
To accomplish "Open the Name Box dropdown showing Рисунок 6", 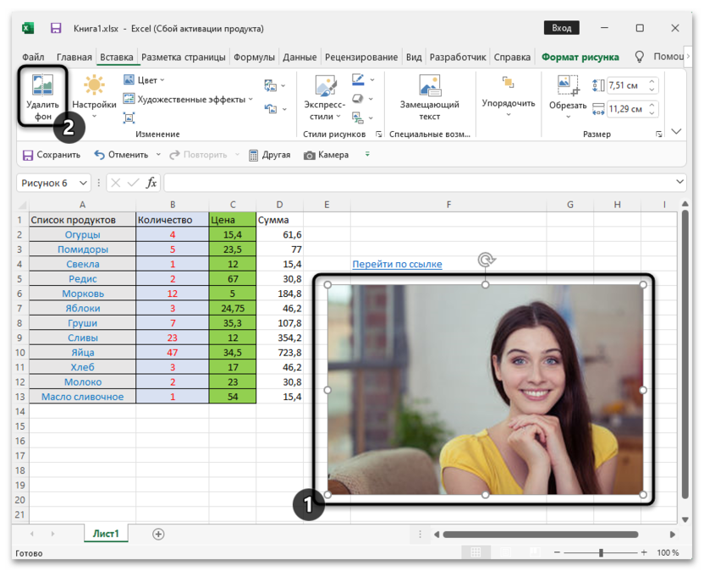I will coord(83,183).
